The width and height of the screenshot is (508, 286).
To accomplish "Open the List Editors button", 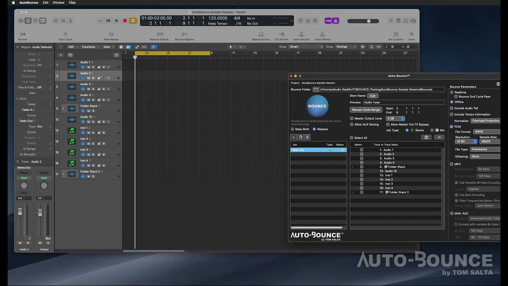I will (391, 21).
